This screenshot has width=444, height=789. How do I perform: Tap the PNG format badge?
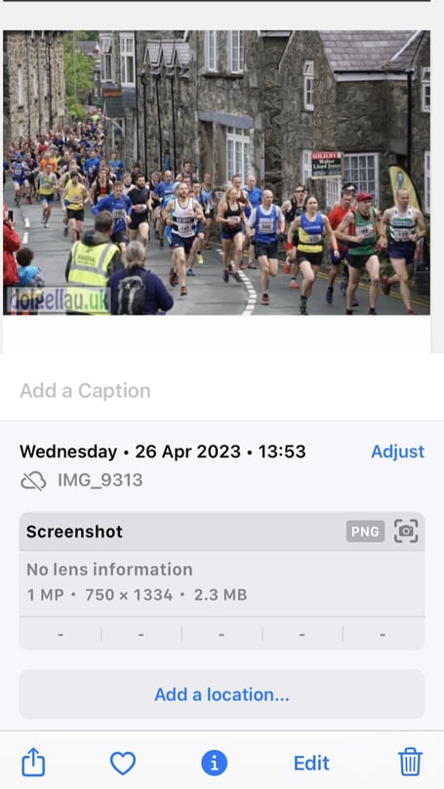point(366,532)
